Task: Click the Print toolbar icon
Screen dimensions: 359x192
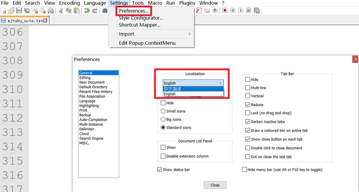Action: 50,11
